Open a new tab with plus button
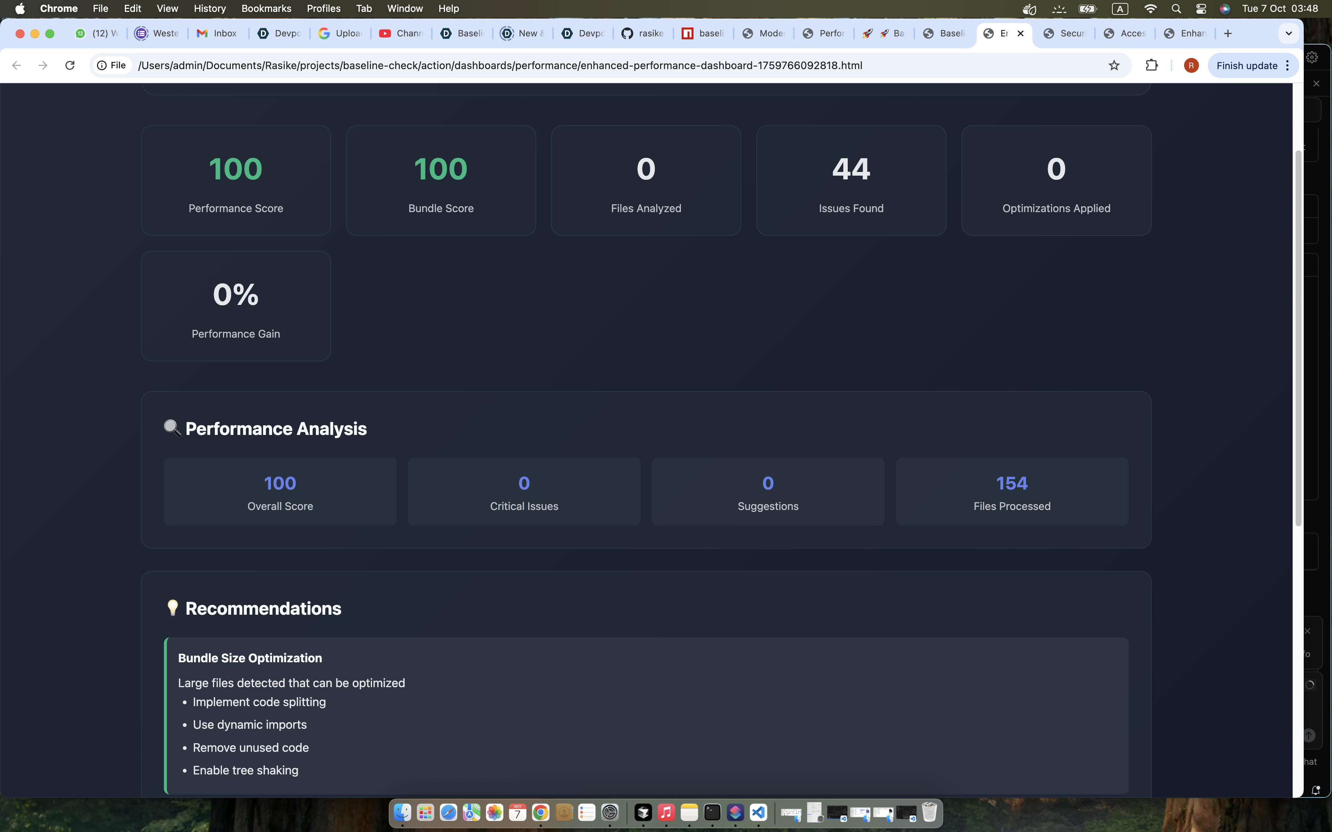 click(1228, 33)
